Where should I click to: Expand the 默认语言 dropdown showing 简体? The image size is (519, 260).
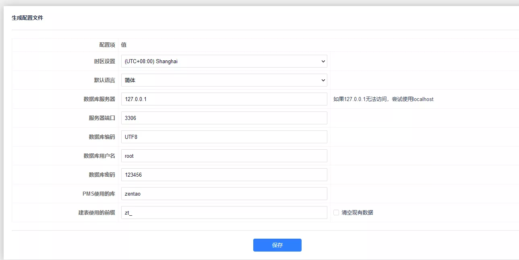click(224, 80)
